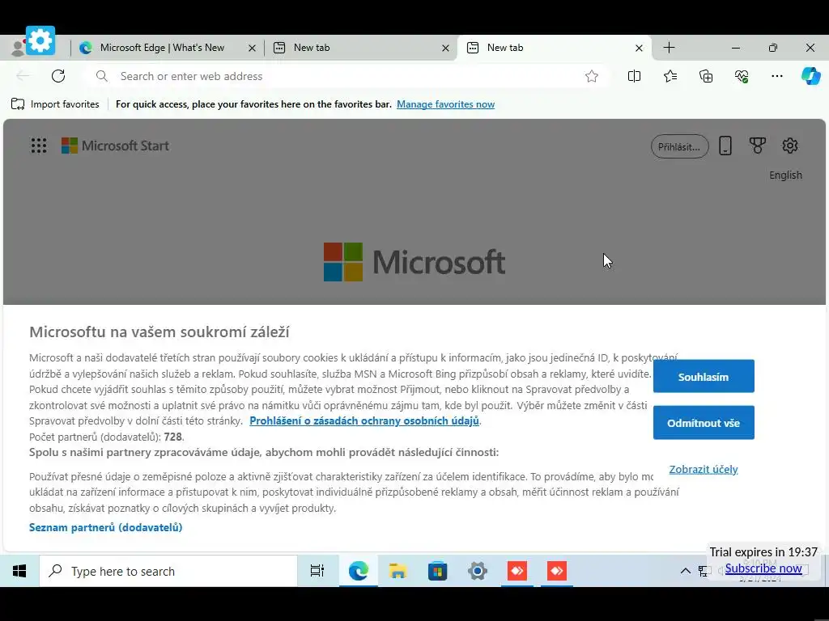Show hidden tray icons chevron
The width and height of the screenshot is (829, 621).
coord(685,571)
